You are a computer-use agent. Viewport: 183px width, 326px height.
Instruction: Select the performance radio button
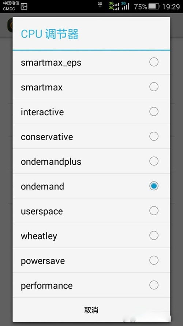154,285
